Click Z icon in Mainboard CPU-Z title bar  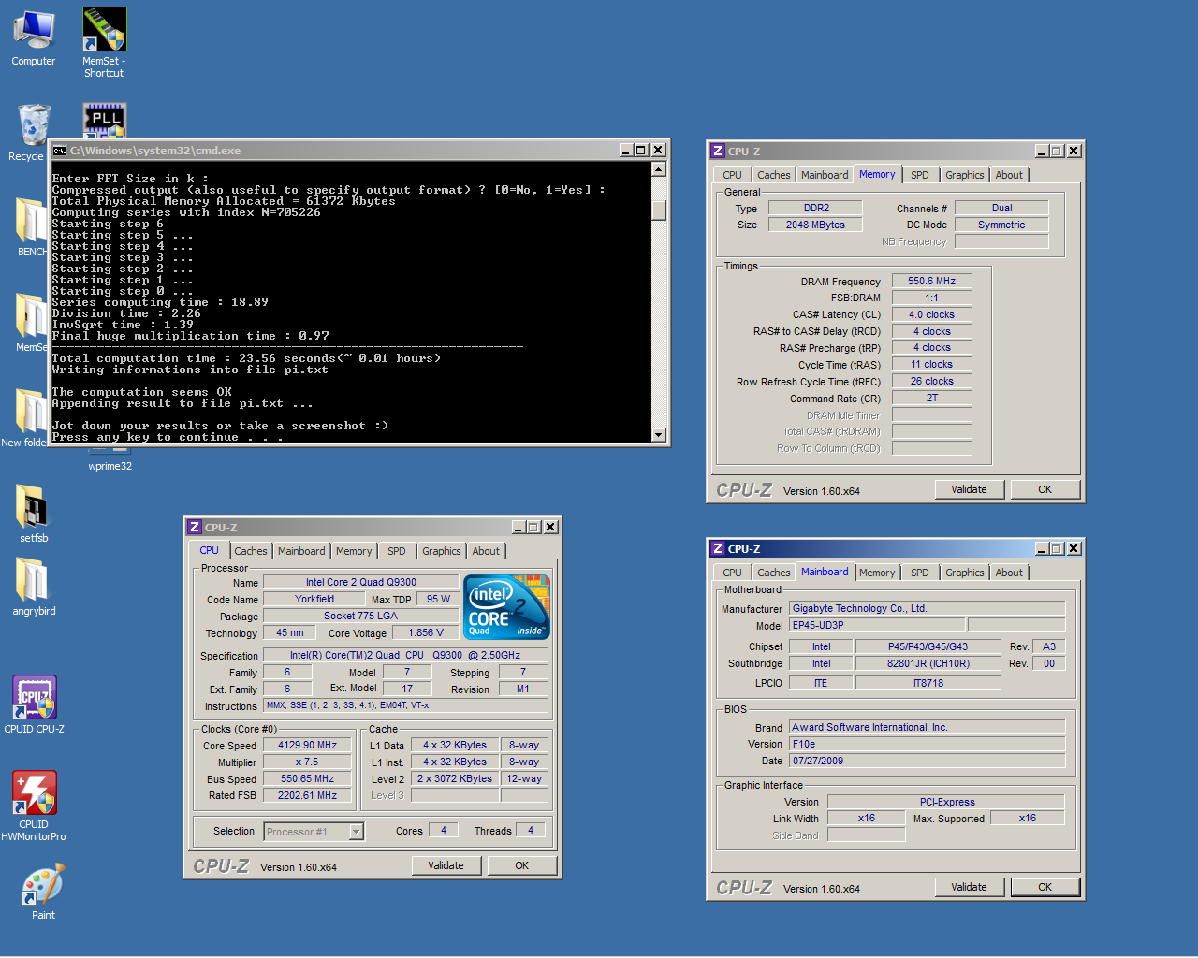[718, 548]
